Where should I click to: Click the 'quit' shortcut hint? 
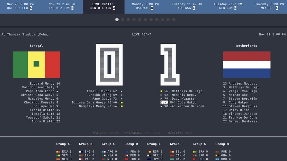pos(189,133)
